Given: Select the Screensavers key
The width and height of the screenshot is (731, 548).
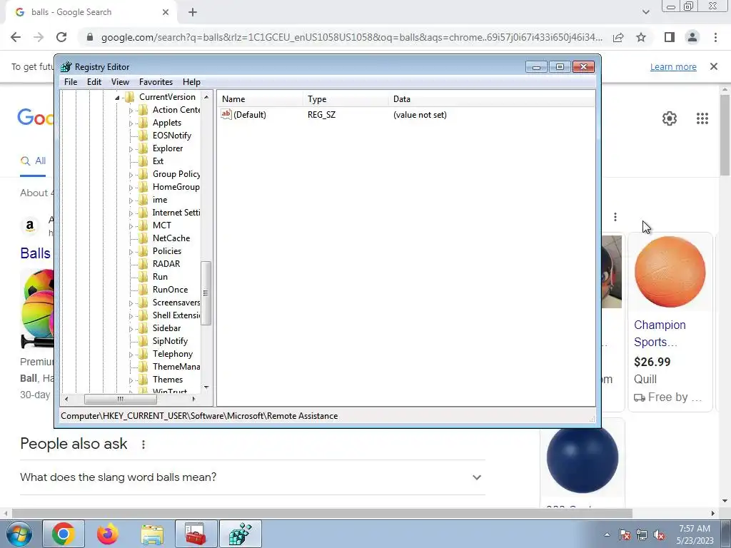Looking at the screenshot, I should 176,303.
